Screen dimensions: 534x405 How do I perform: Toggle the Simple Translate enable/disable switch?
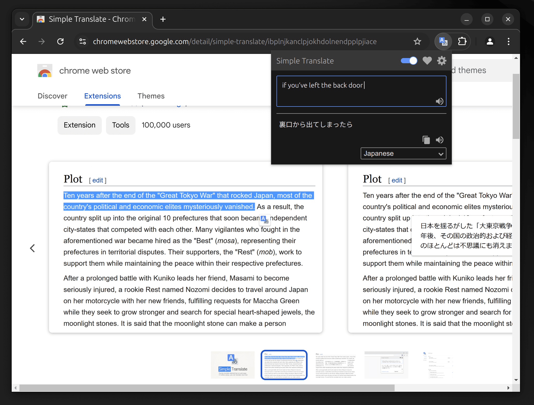409,61
